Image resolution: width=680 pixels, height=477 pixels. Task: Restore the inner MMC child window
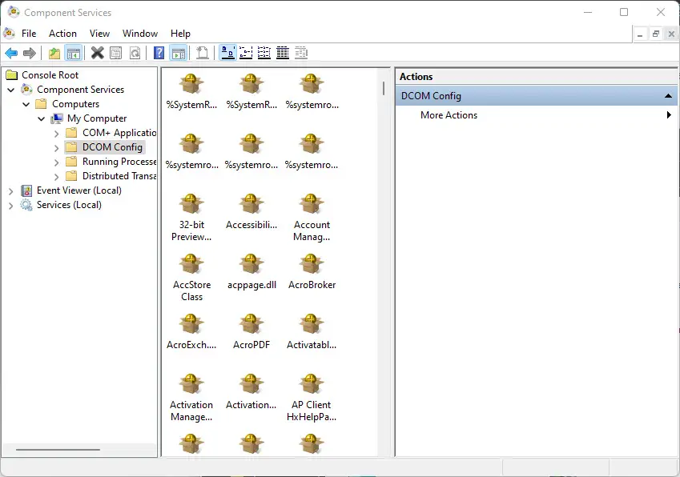pos(656,34)
